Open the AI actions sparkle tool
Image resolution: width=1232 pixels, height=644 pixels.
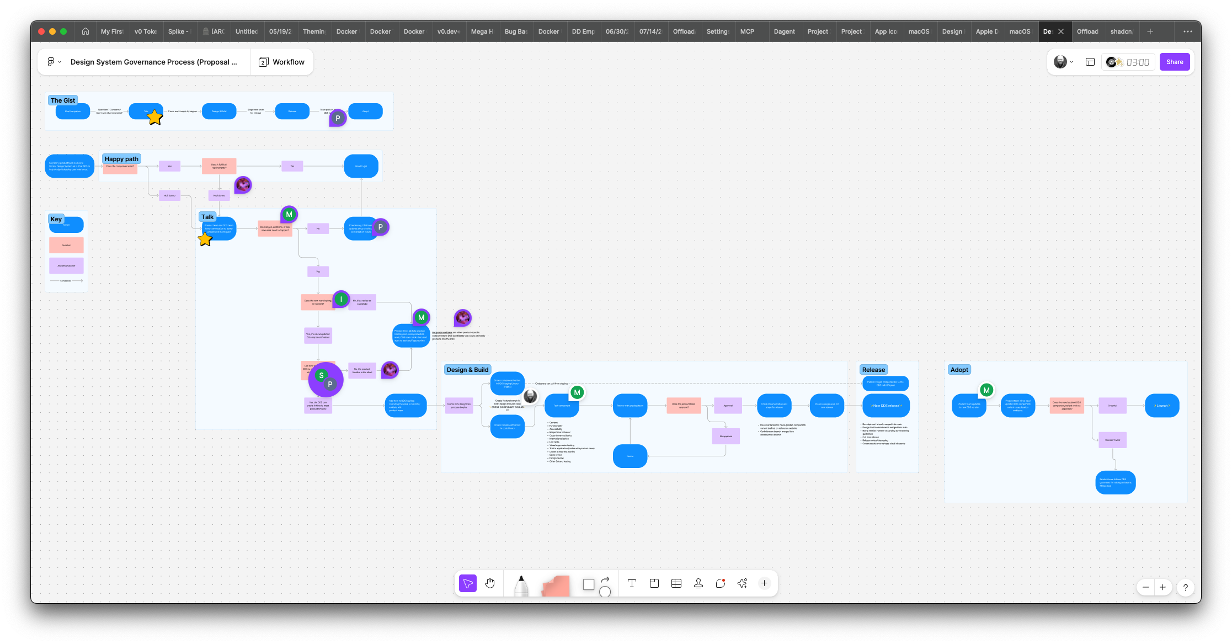742,583
